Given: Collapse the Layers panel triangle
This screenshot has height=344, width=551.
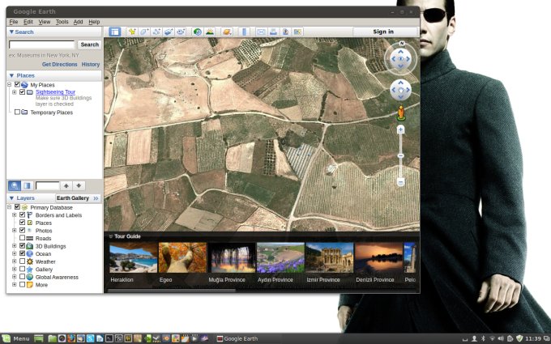Looking at the screenshot, I should pyautogui.click(x=11, y=198).
